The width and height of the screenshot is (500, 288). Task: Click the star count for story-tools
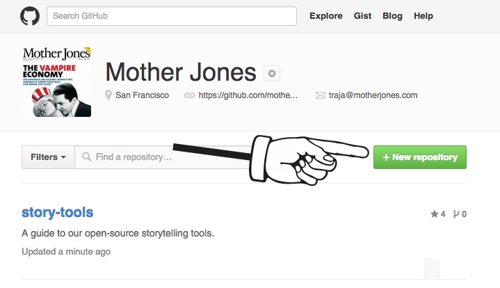pos(438,214)
